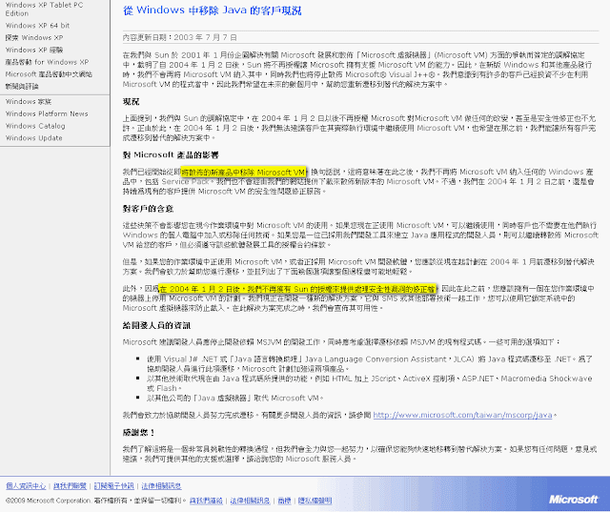
Task: Click 與我們連絡 link in the copyright line
Action: coord(206,501)
